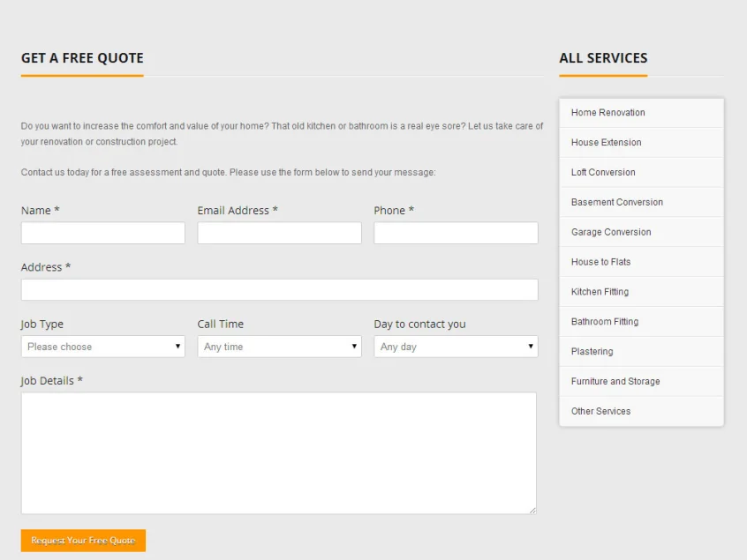Select the Phone text box
This screenshot has width=747, height=560.
[x=456, y=233]
